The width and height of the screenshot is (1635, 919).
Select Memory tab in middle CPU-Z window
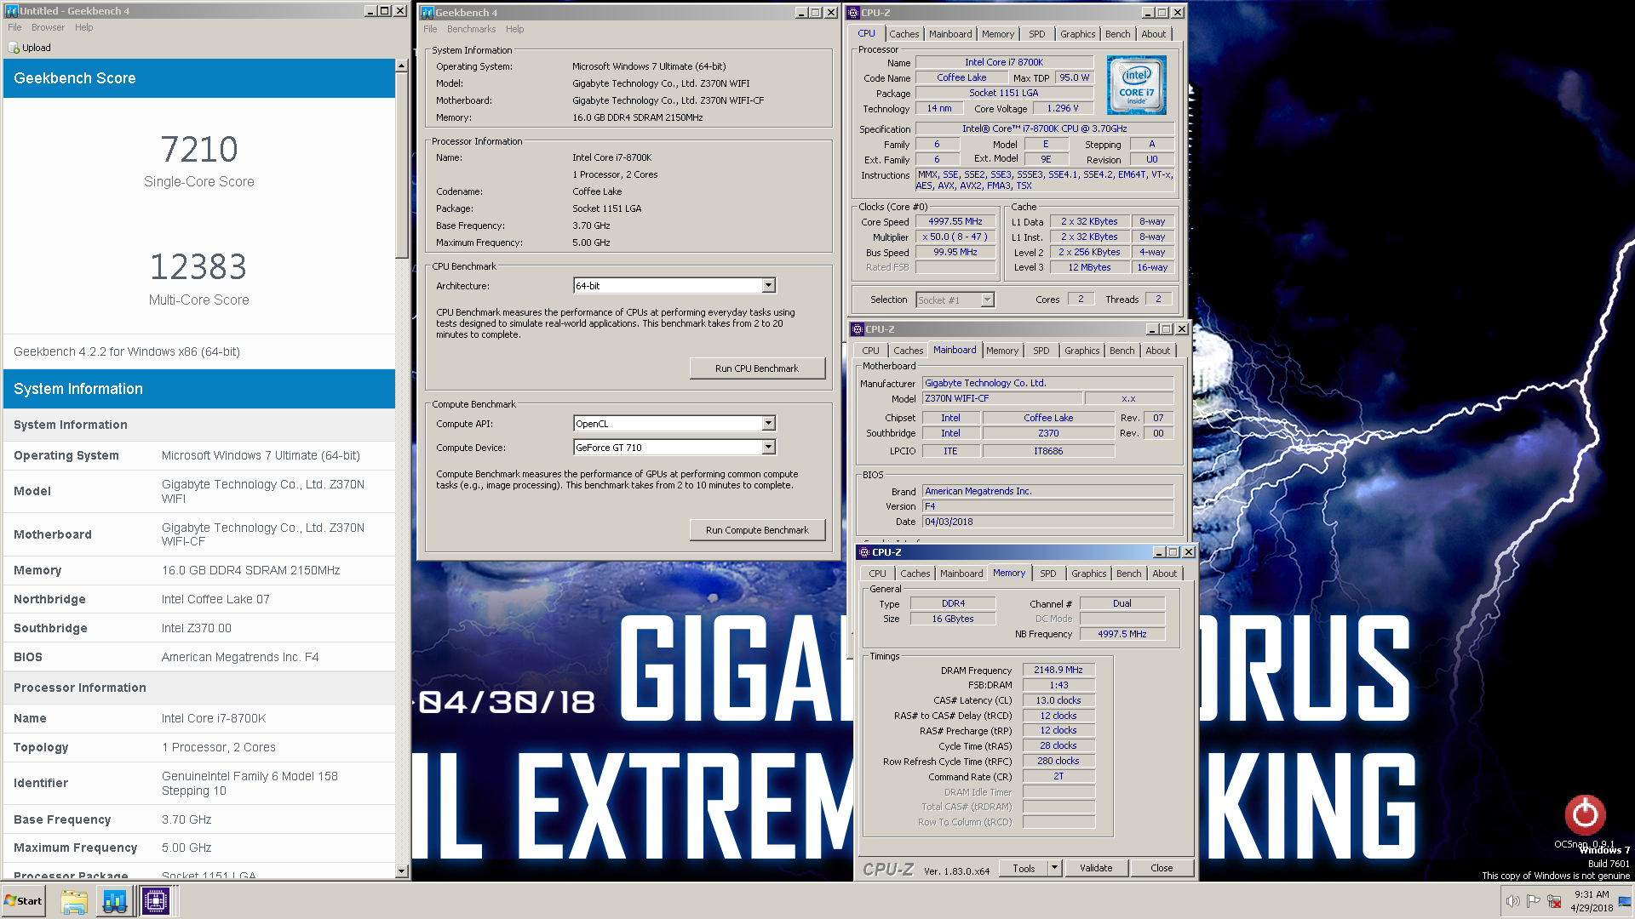pos(1001,351)
